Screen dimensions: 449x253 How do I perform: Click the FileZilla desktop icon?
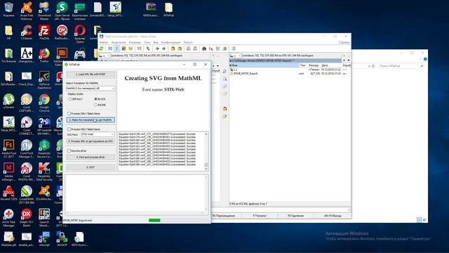[44, 32]
